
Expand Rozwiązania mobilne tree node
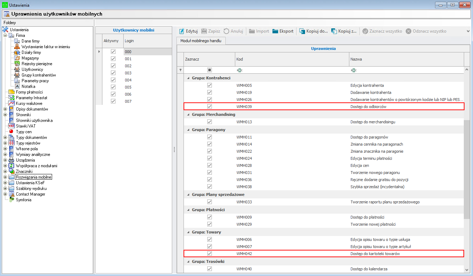point(5,177)
